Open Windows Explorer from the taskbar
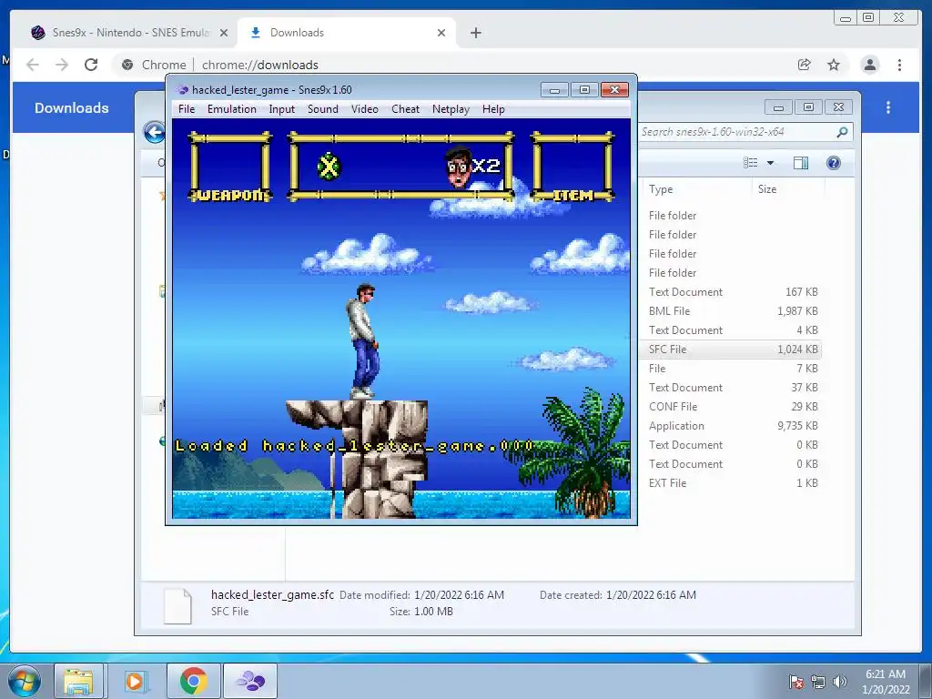 [78, 681]
